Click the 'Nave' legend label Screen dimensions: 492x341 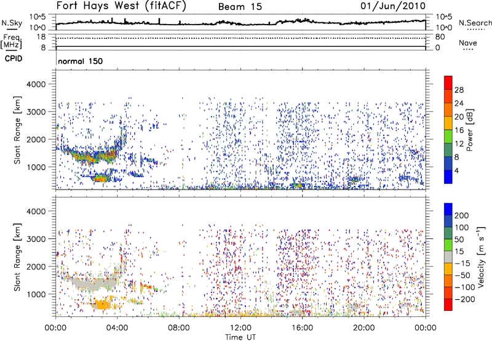point(468,42)
